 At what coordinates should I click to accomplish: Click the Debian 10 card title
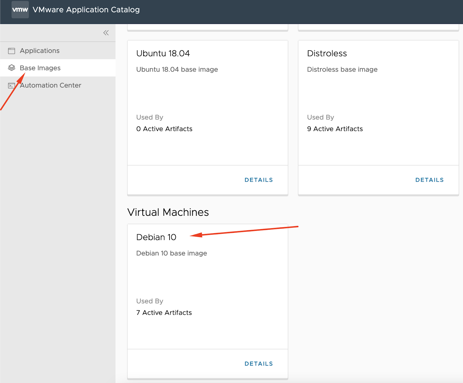point(156,237)
